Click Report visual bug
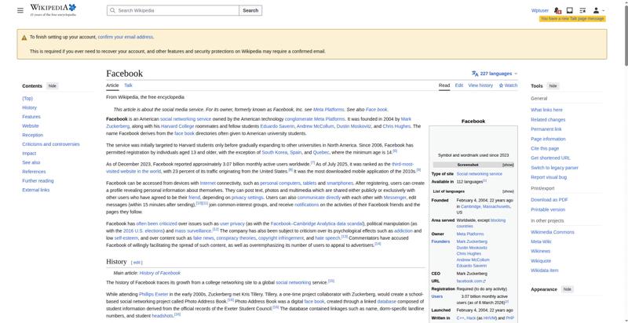628x323 pixels. (549, 177)
